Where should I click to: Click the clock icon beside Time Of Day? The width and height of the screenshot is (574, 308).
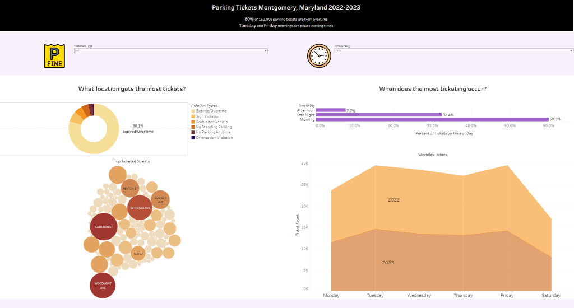[x=319, y=55]
